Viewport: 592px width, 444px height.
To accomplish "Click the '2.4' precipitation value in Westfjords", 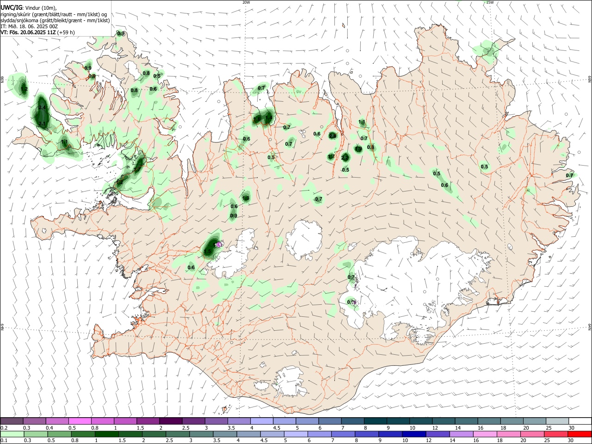I will pyautogui.click(x=42, y=107).
